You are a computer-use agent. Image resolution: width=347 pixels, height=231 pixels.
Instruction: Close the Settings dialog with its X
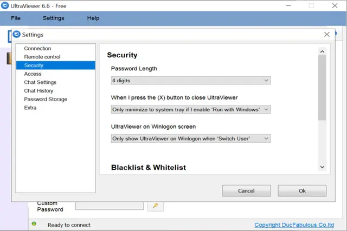(x=326, y=35)
